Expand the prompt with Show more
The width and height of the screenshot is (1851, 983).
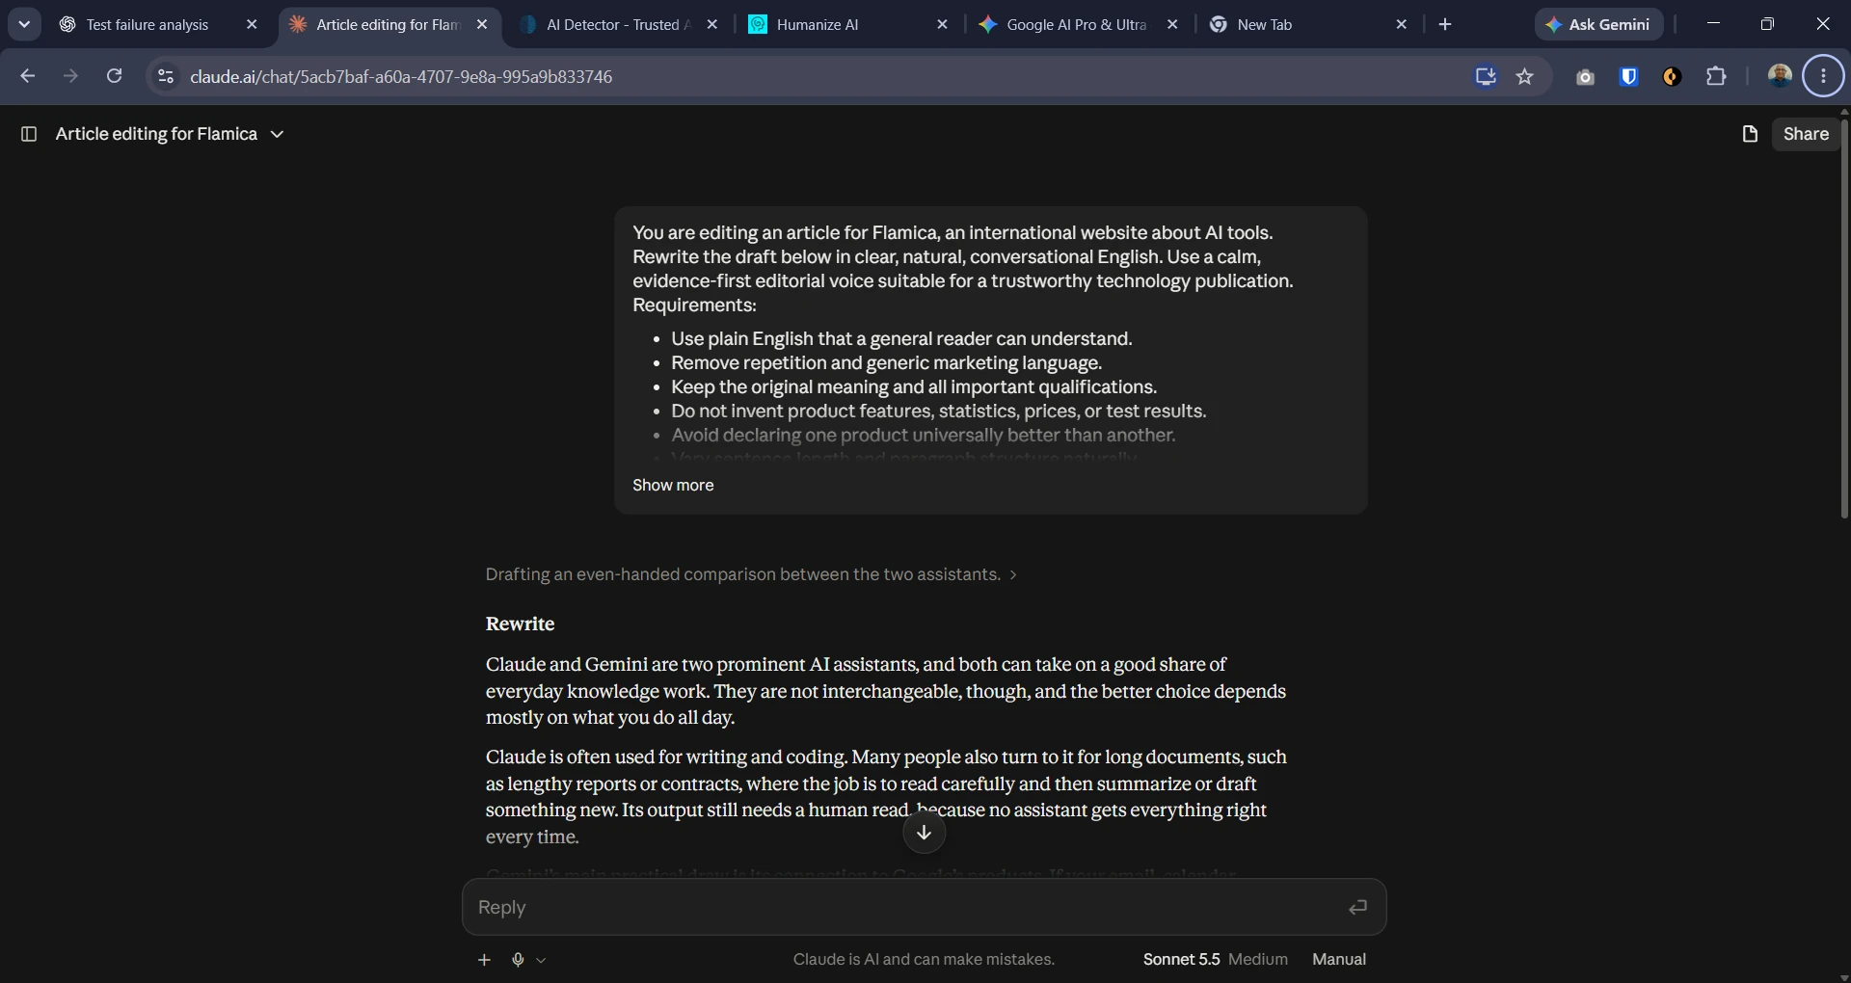[673, 485]
